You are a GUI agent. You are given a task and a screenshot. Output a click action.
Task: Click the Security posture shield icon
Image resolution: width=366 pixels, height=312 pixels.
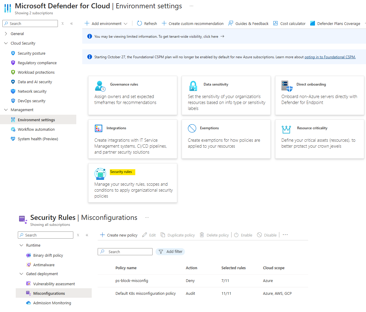click(x=13, y=53)
